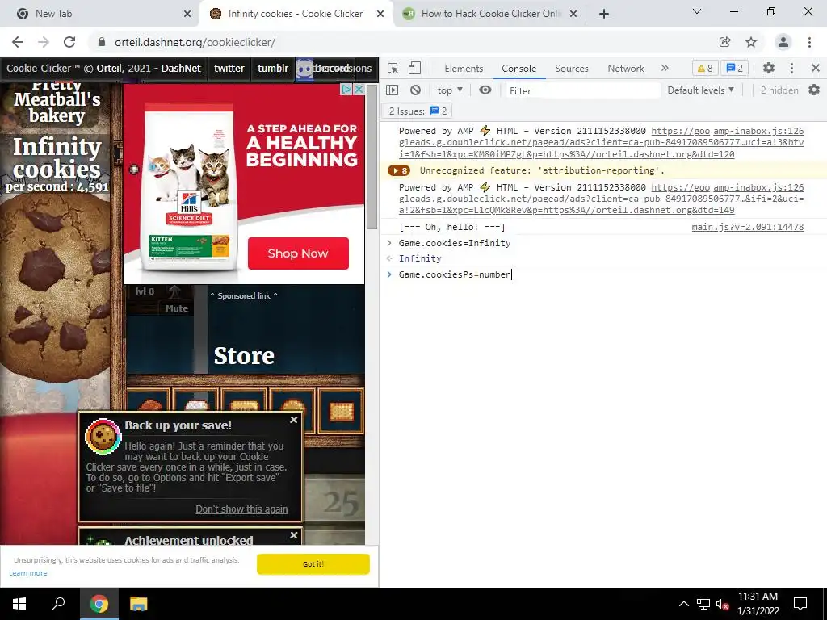Click the AdChoices triangle icon on ad
Screen dimensions: 827x620
click(346, 89)
